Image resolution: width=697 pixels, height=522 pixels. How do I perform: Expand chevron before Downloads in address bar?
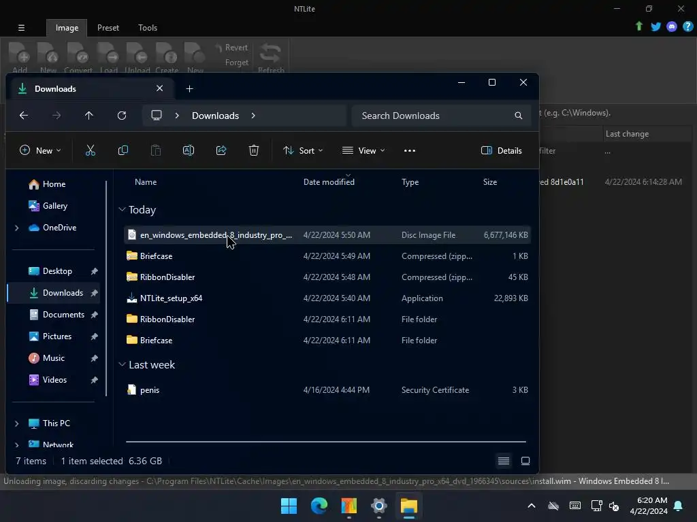coord(177,116)
